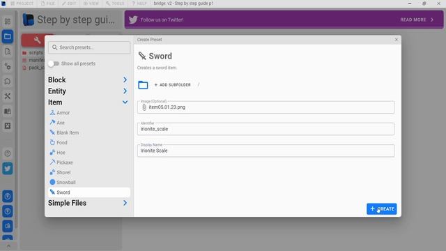Click the Display Name input field
Screen dimensions: 446x251
point(266,151)
